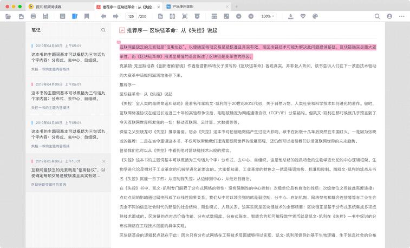The width and height of the screenshot is (410, 248).
Task: Open the theme palette icon
Action: tap(315, 16)
